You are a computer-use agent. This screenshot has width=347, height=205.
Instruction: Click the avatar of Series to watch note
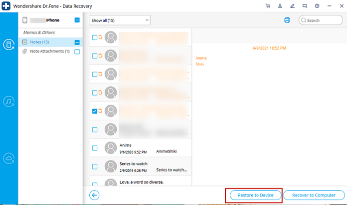pos(111,166)
